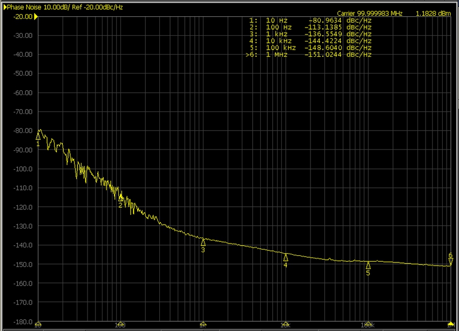Select marker 1 row in marker table
Image resolution: width=459 pixels, height=331 pixels.
310,20
